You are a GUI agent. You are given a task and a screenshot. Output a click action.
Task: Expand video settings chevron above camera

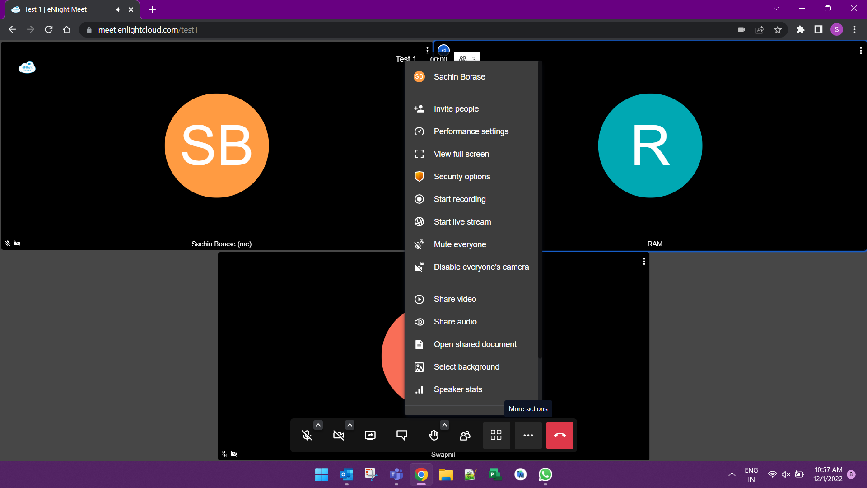[350, 425]
